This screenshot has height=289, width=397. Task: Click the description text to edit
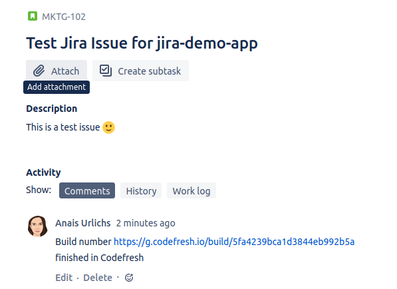[63, 127]
